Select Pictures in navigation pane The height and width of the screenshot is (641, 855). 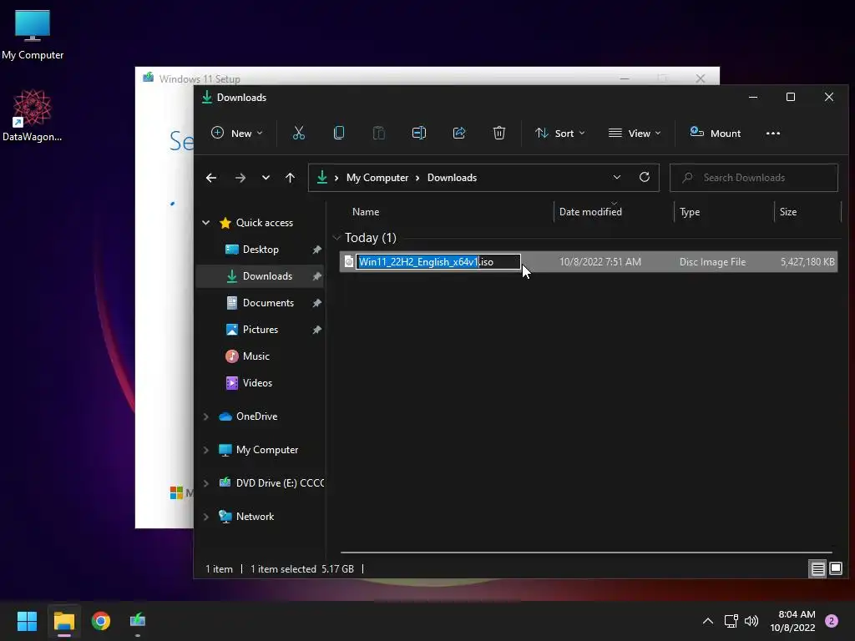(x=261, y=329)
